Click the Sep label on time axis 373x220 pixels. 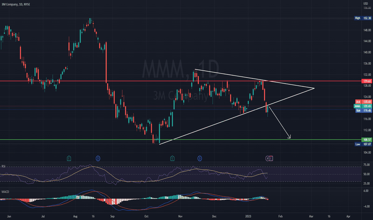(x=112, y=216)
